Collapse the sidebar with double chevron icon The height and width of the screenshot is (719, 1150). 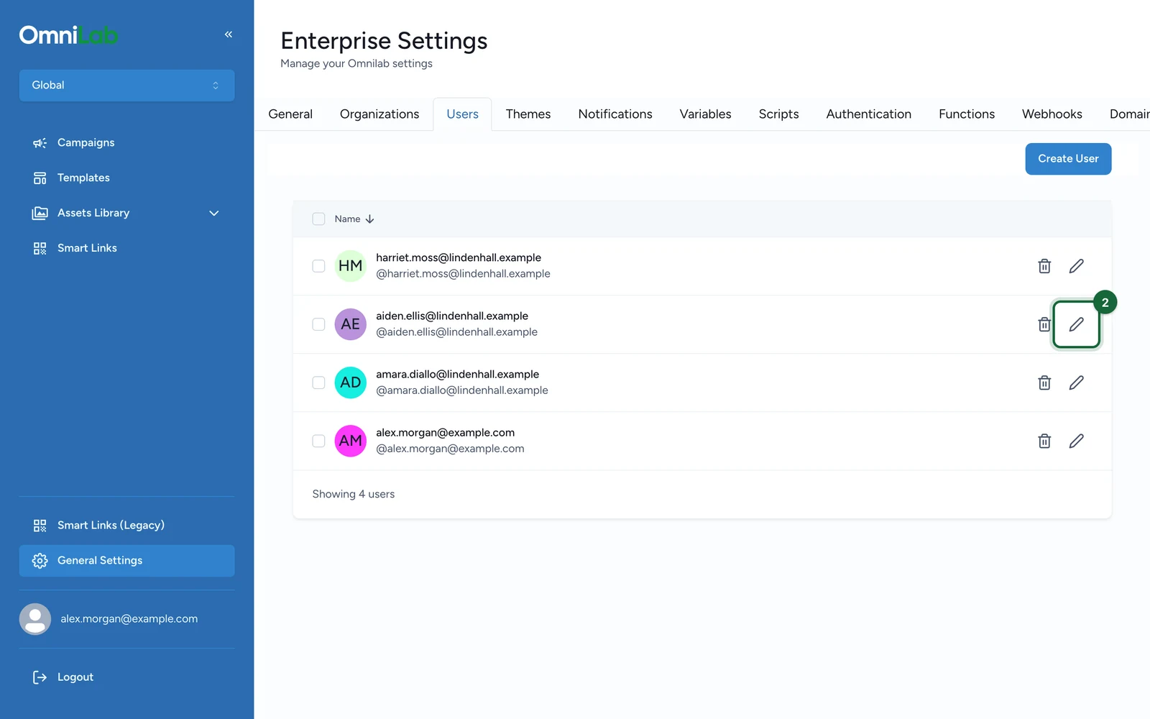pos(229,35)
